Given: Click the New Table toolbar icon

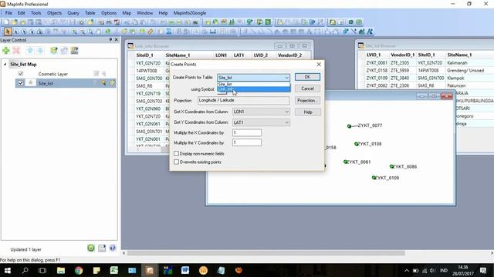Looking at the screenshot, I should [6, 22].
